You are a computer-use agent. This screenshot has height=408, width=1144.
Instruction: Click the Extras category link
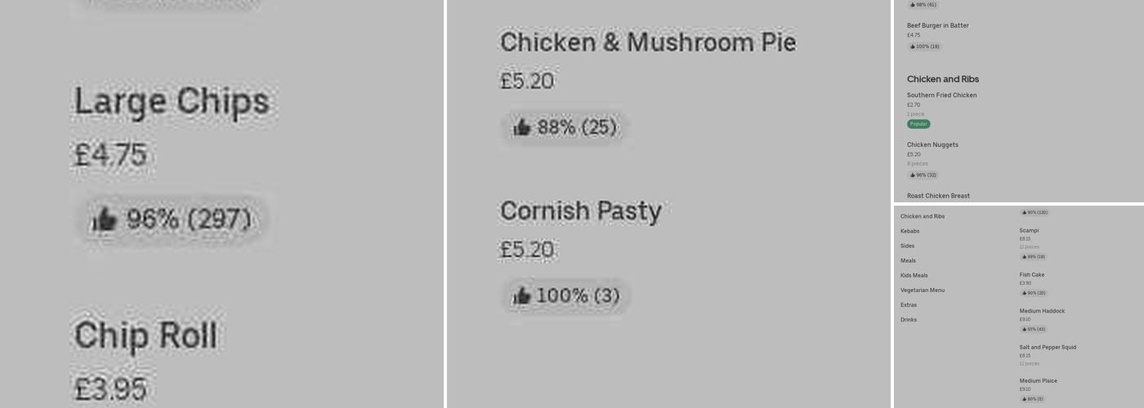point(908,304)
